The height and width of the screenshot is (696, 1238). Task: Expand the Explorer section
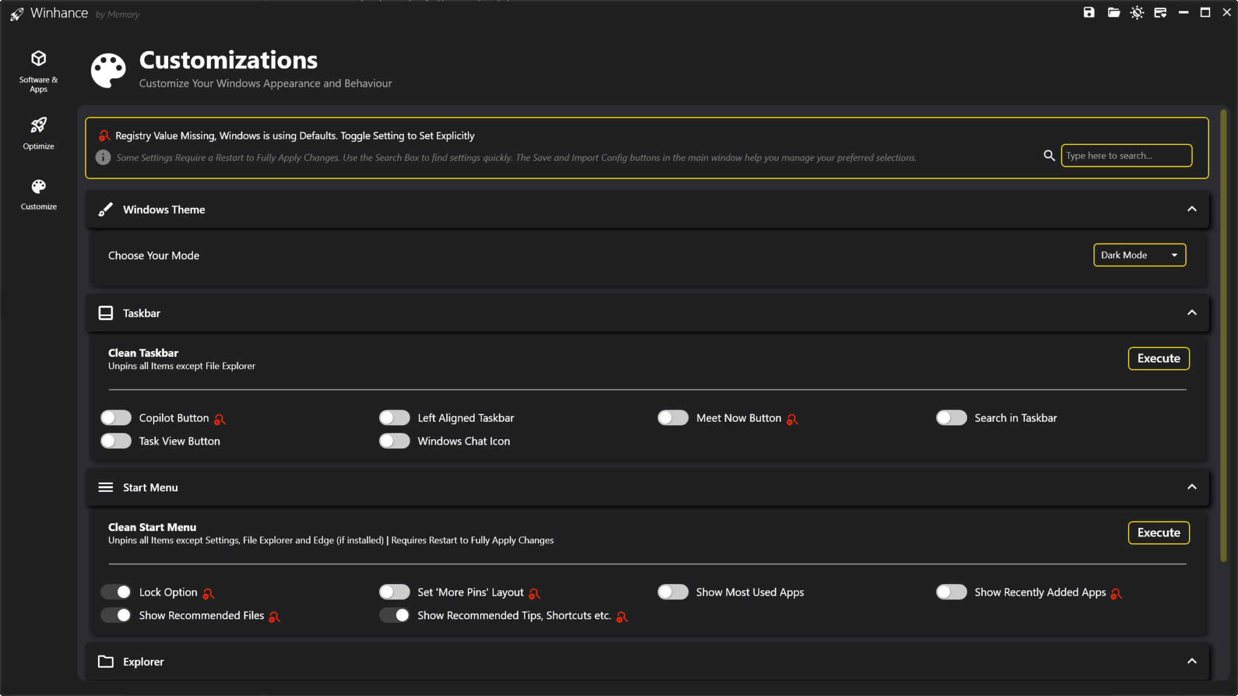pos(1191,662)
